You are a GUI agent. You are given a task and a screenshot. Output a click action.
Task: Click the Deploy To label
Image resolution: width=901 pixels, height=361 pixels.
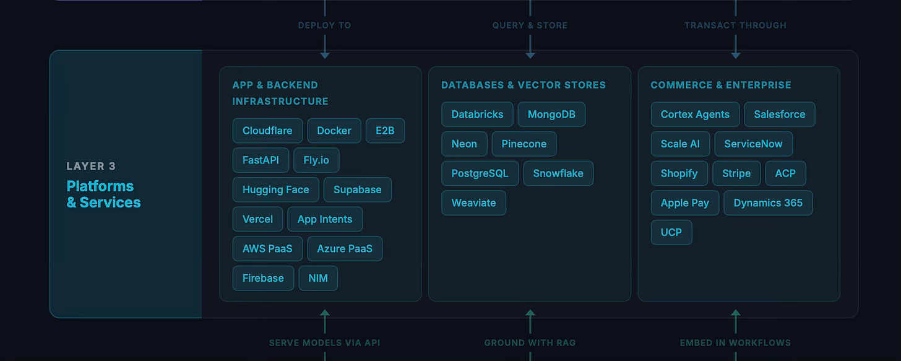(x=324, y=25)
